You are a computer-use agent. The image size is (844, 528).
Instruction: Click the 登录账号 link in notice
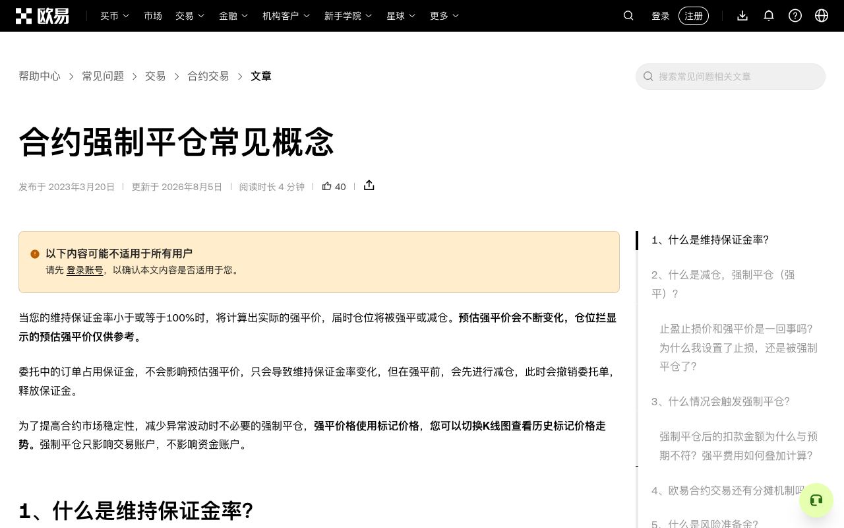pyautogui.click(x=85, y=270)
